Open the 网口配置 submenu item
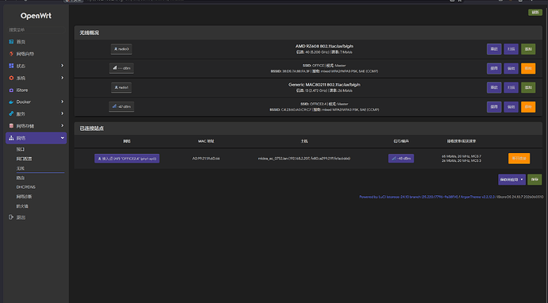 (24, 159)
